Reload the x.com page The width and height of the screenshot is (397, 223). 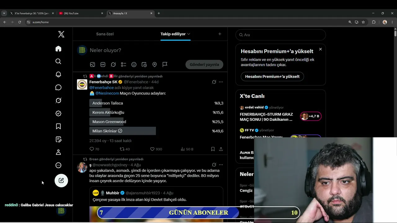[x=20, y=22]
